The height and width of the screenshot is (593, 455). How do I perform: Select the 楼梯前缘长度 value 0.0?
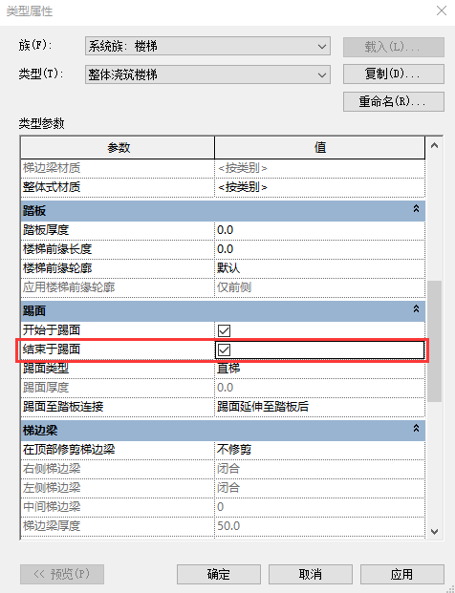point(319,249)
